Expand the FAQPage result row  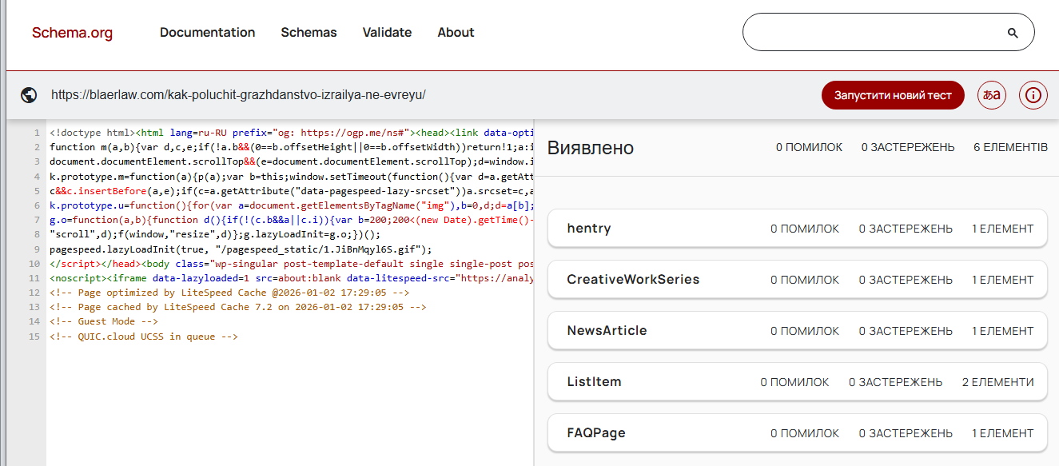point(797,433)
